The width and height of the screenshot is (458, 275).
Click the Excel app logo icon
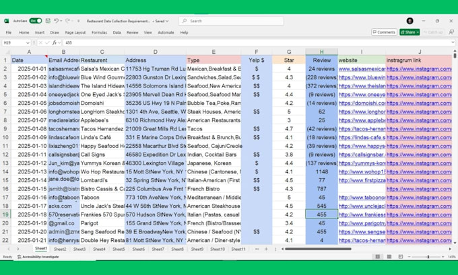[x=7, y=21]
